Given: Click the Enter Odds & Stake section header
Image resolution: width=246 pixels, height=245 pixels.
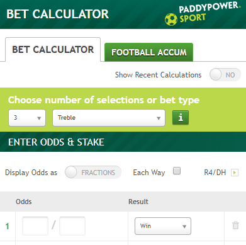Looking at the screenshot, I should tap(56, 142).
